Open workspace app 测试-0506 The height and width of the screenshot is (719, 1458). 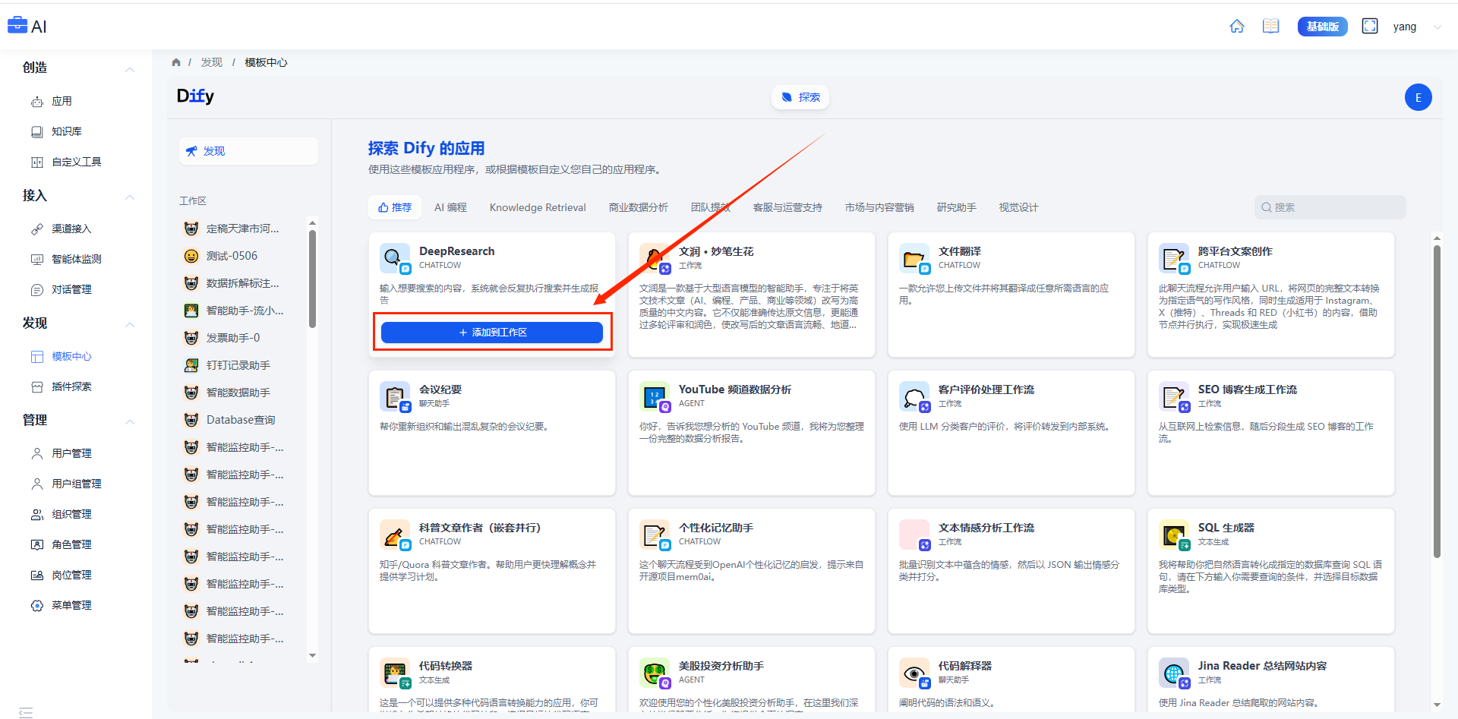(232, 256)
